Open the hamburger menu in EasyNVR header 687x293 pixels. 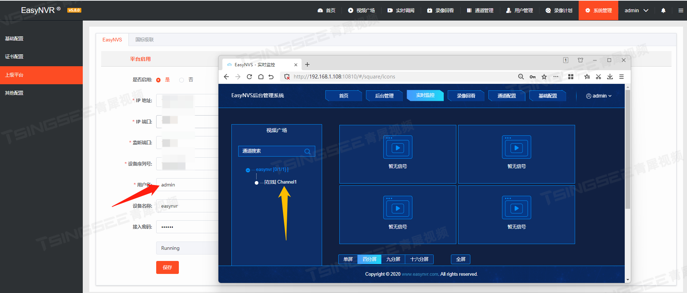(681, 10)
